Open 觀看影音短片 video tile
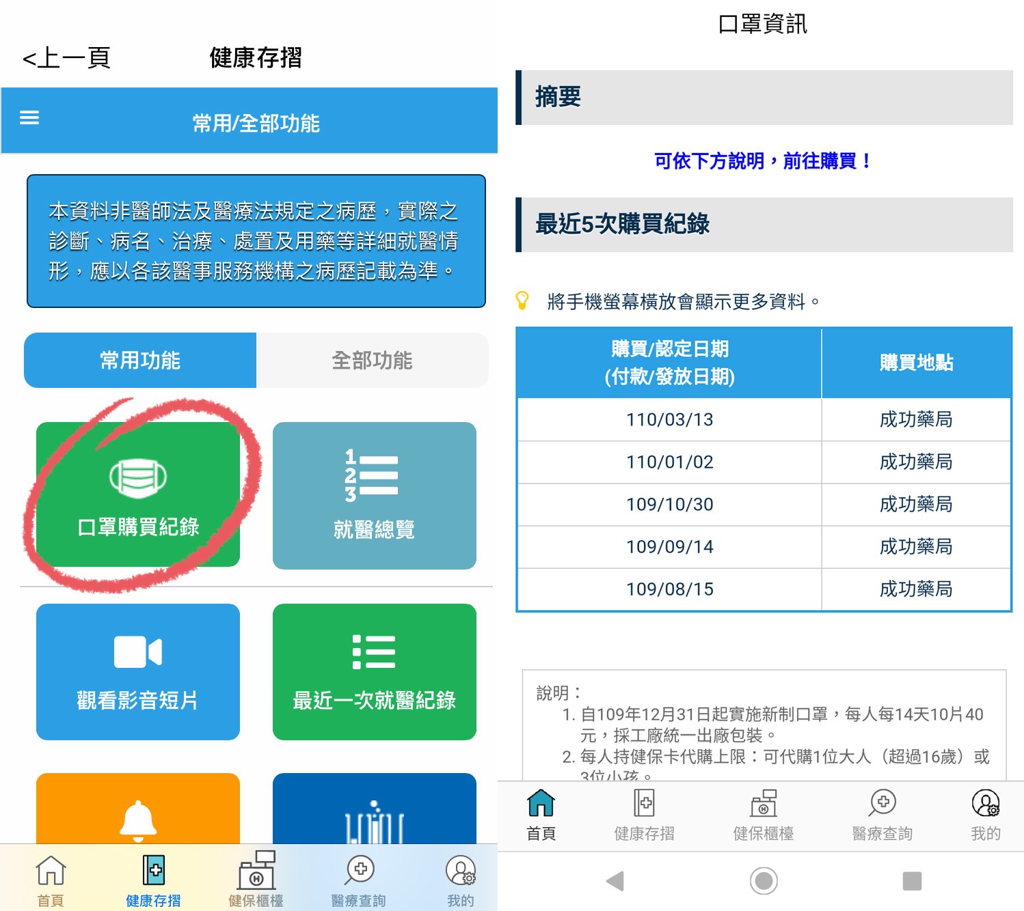 tap(138, 672)
